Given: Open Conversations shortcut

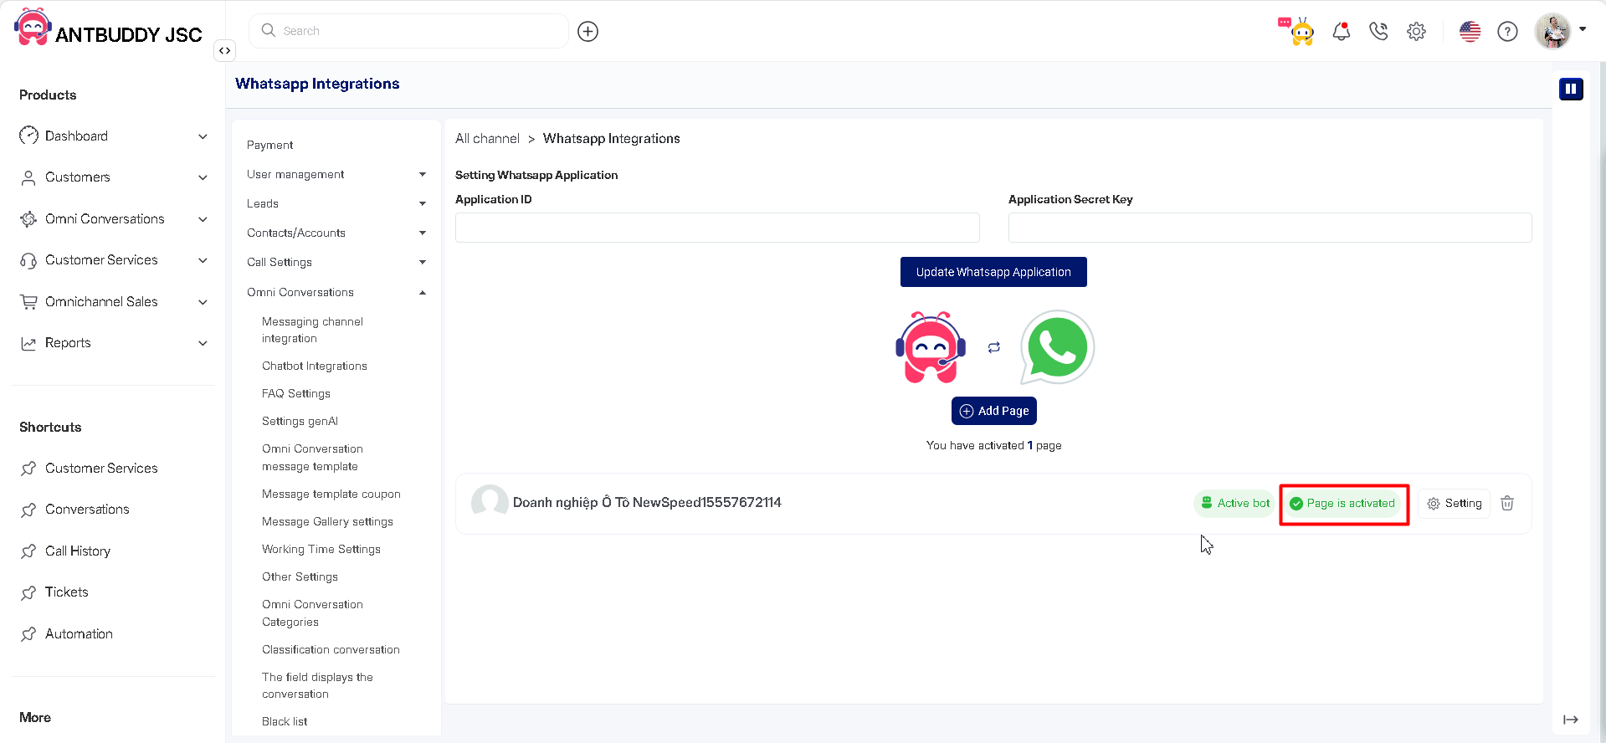Looking at the screenshot, I should coord(87,509).
